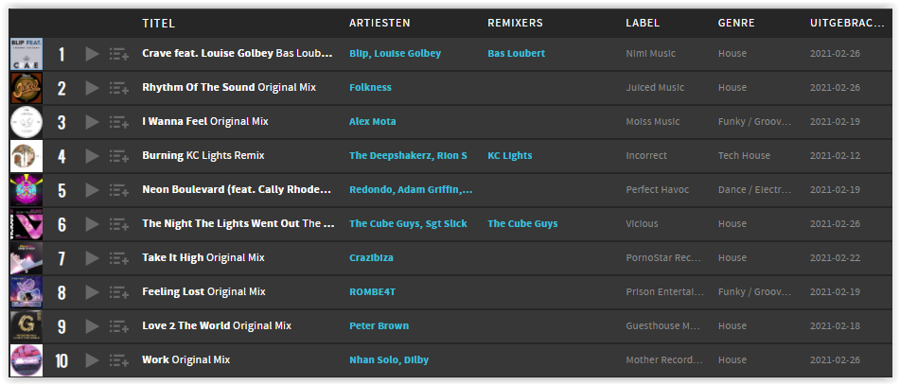
Task: Add Take It High to queue
Action: [x=119, y=258]
